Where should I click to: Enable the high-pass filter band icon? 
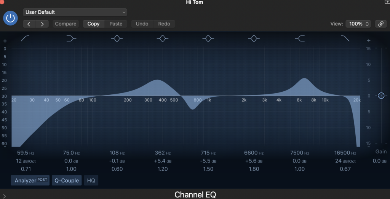click(x=25, y=38)
